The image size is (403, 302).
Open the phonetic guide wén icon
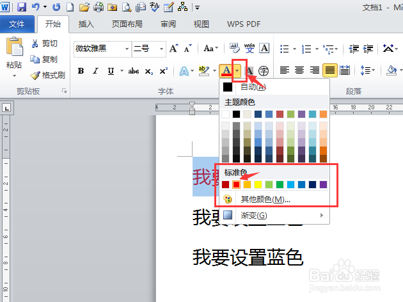(x=249, y=48)
